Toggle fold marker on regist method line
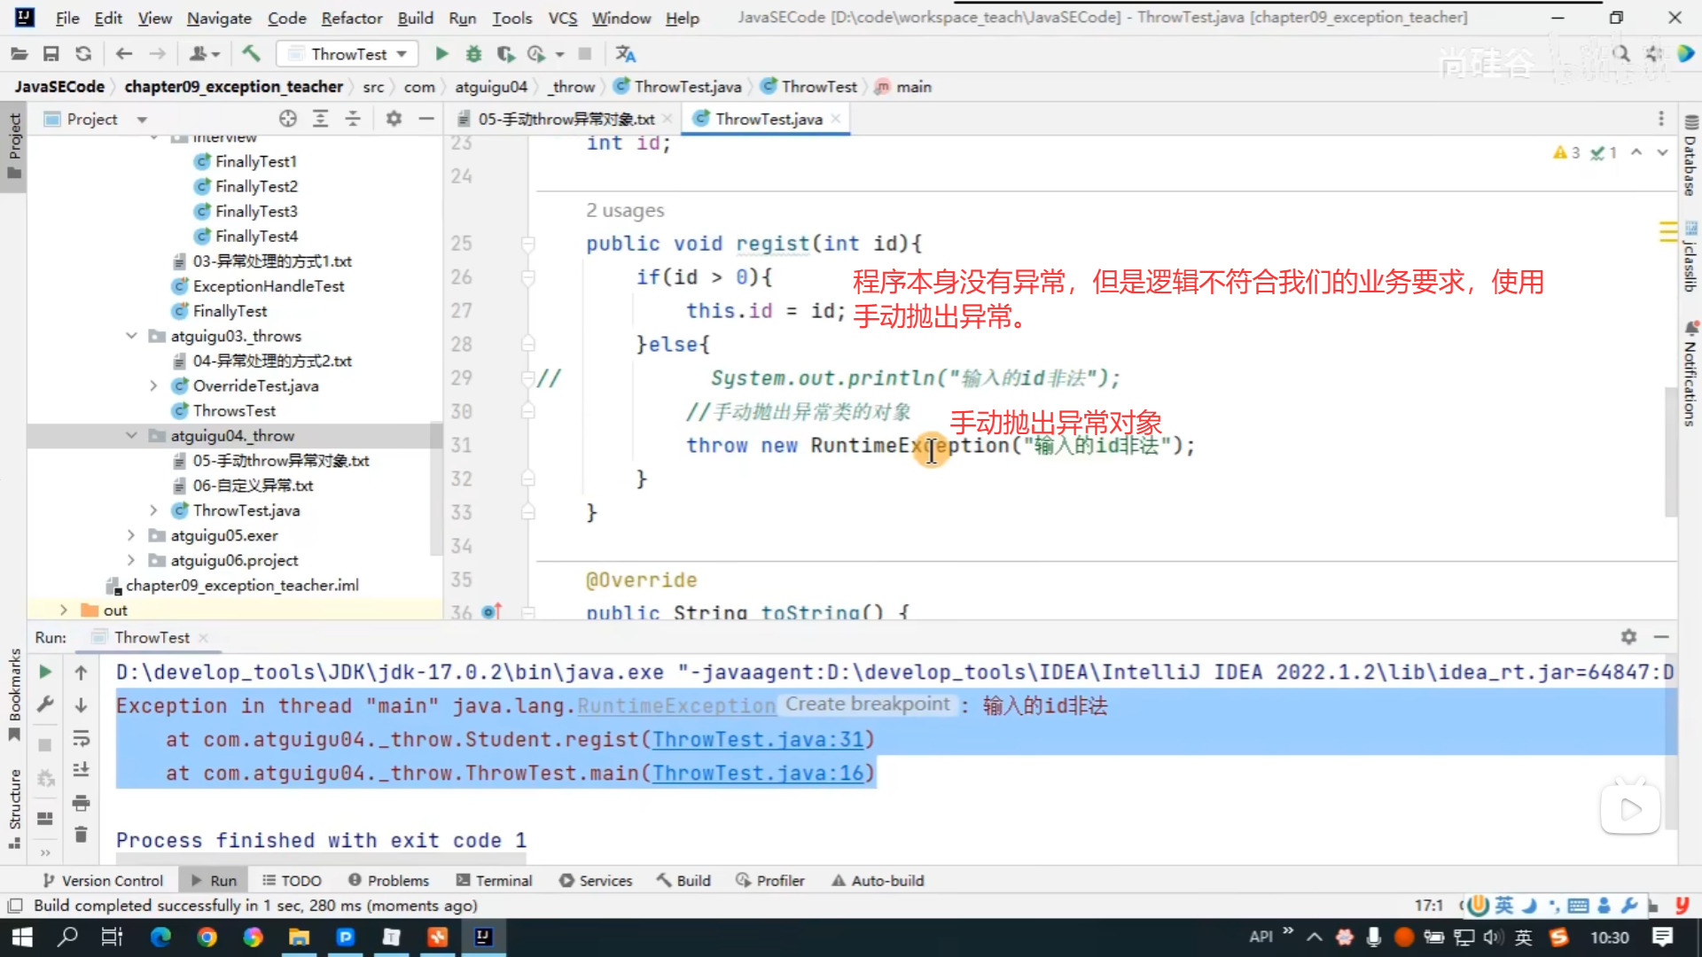This screenshot has height=957, width=1702. 528,244
